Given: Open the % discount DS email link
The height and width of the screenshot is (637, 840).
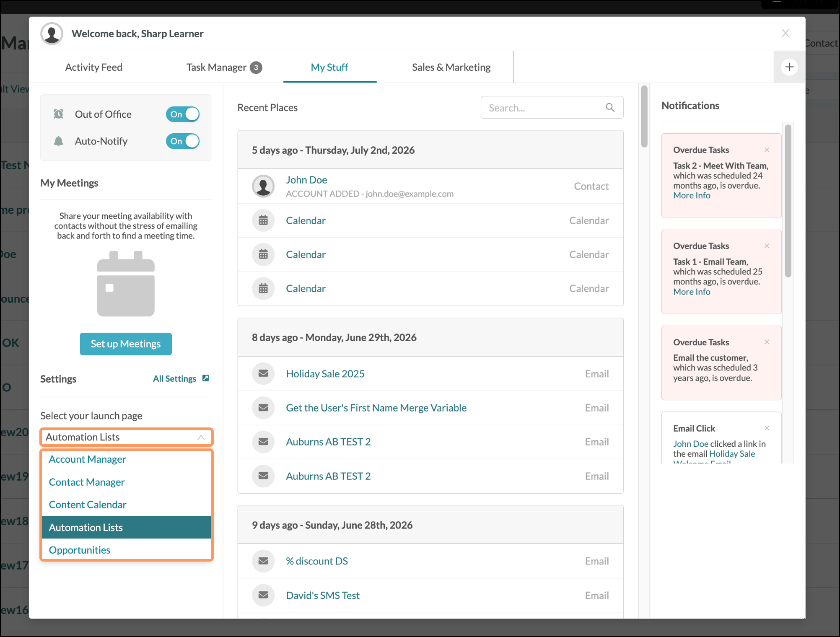Looking at the screenshot, I should (x=317, y=561).
